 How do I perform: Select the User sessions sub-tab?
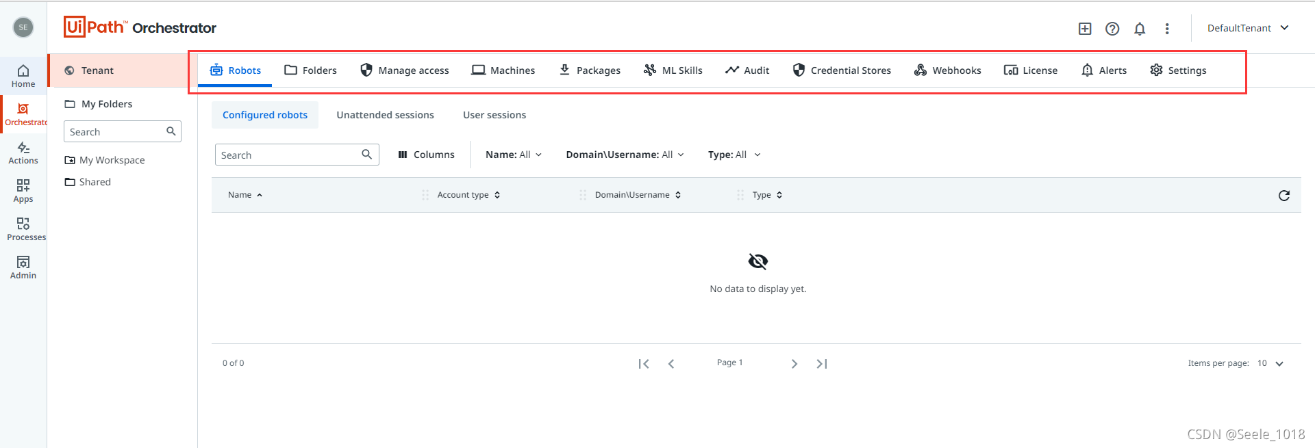click(494, 115)
